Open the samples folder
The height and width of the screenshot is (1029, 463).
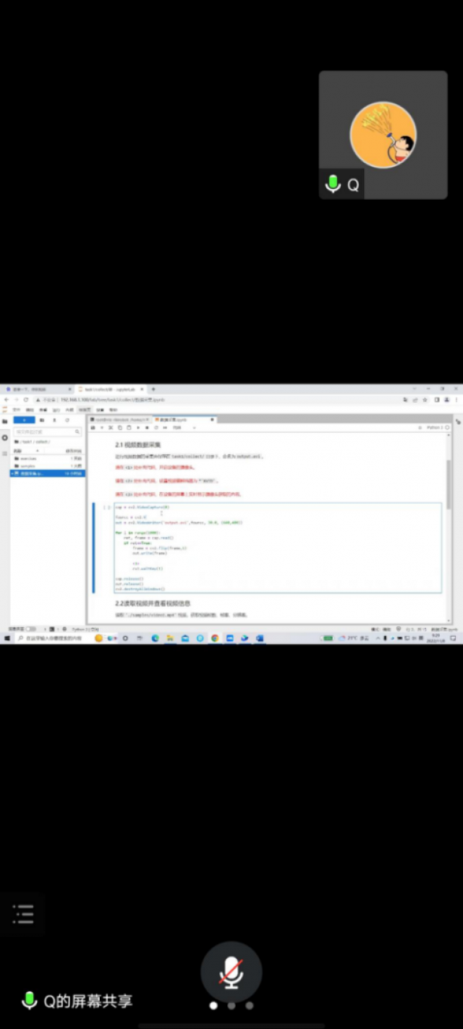[28, 466]
